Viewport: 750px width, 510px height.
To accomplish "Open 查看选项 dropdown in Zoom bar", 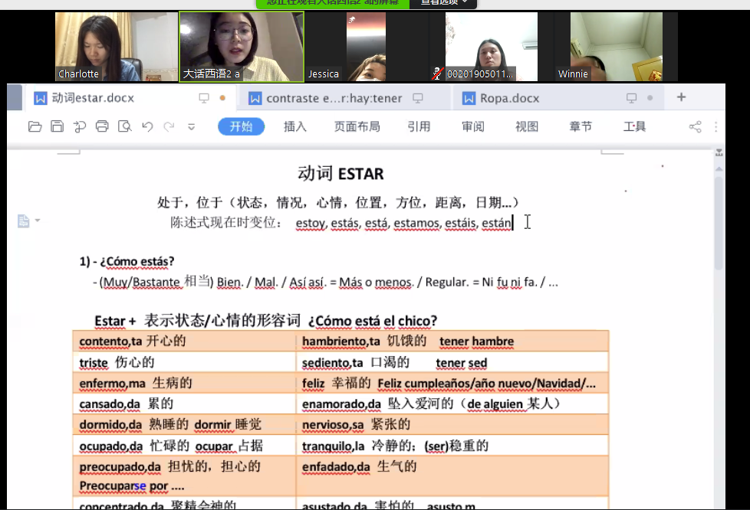I will (x=443, y=3).
